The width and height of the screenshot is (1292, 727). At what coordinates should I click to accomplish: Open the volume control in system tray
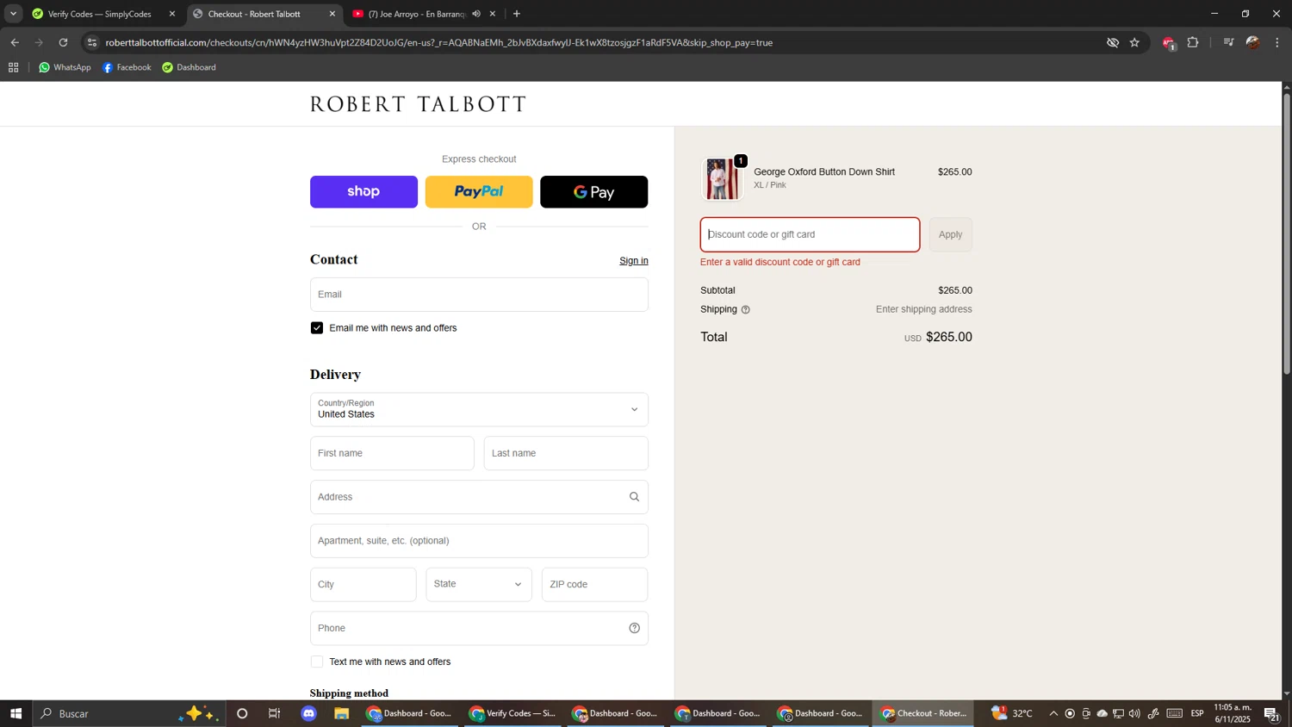tap(1134, 713)
